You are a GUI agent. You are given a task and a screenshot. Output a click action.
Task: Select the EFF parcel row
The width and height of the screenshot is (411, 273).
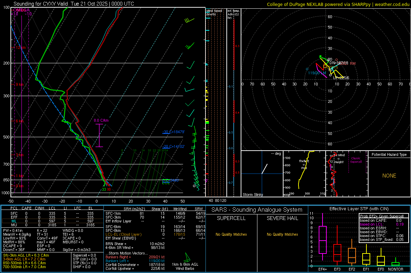[52, 217]
